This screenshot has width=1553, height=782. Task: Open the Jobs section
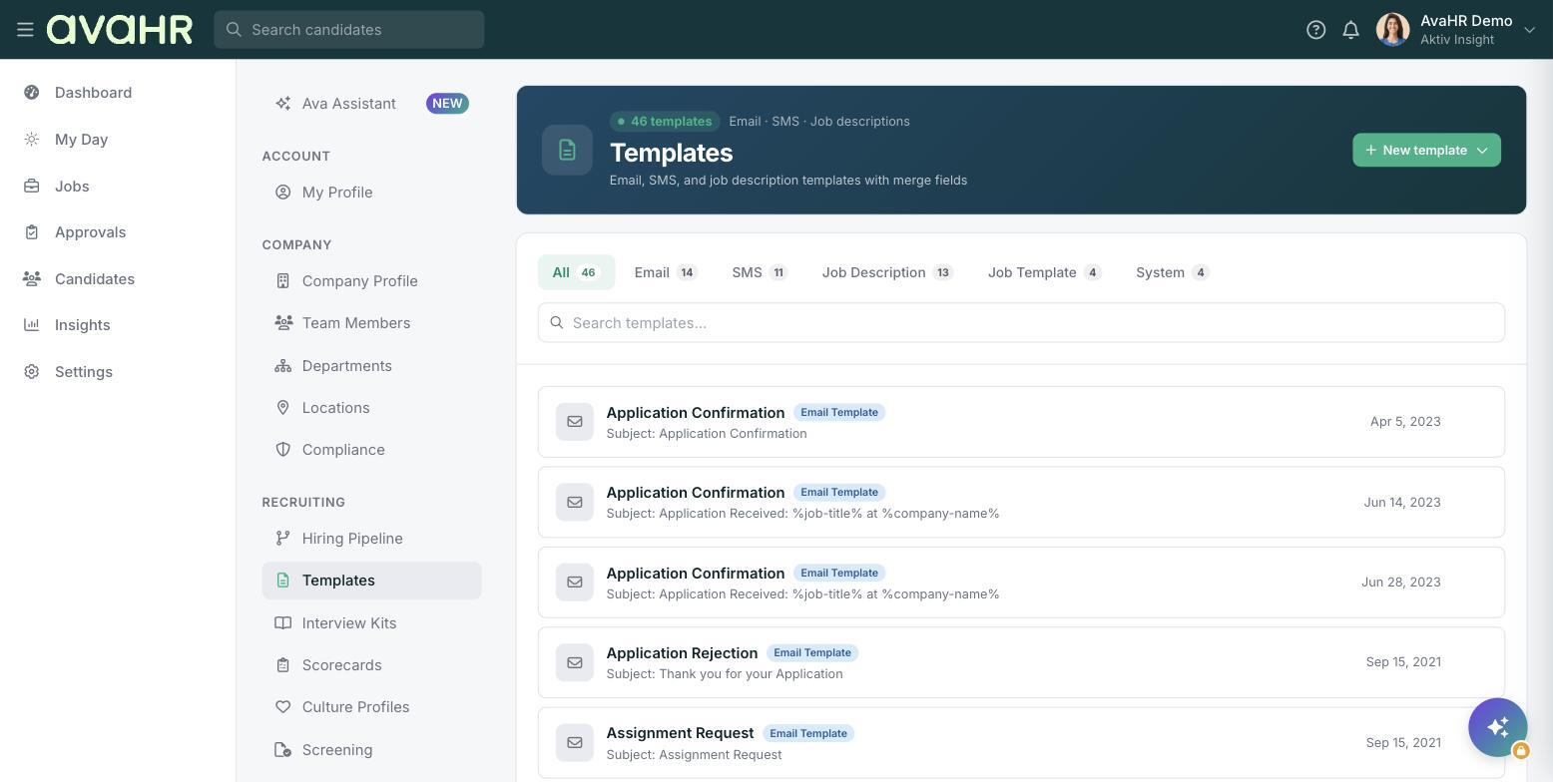pyautogui.click(x=72, y=187)
